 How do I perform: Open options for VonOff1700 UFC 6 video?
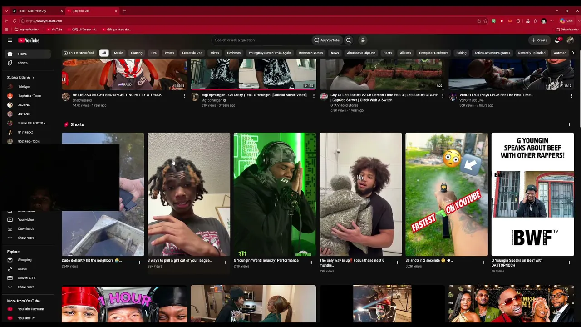[571, 96]
